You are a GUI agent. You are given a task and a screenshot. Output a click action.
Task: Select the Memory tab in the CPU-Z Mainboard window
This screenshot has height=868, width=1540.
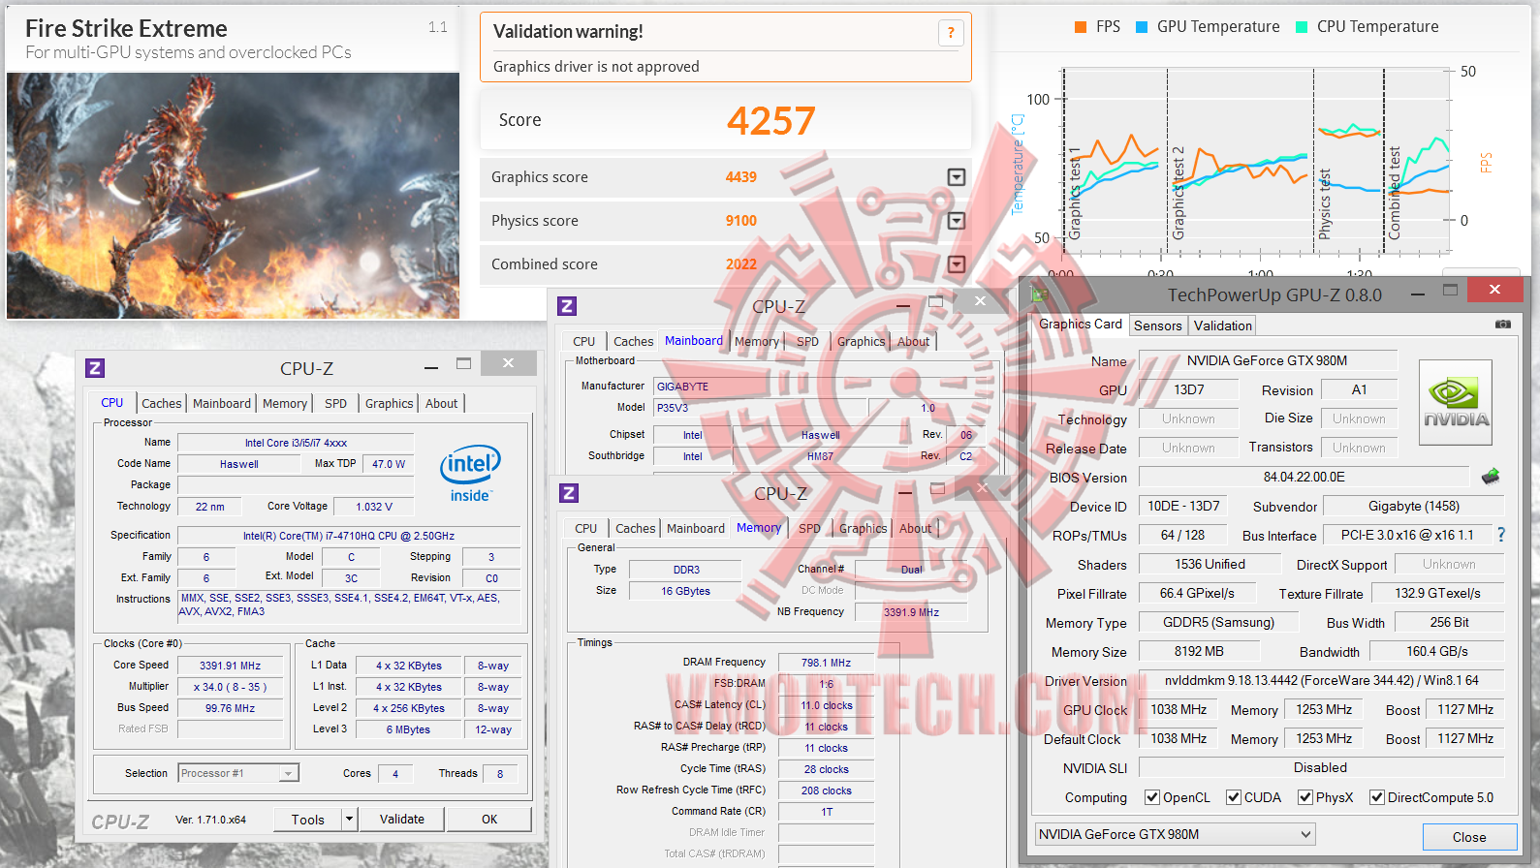tap(757, 342)
